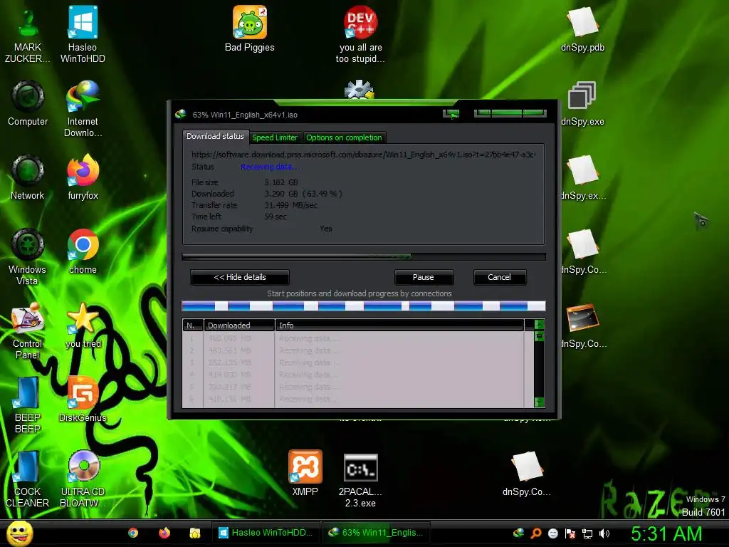The width and height of the screenshot is (729, 547).
Task: Click the 'Receiving data...' status text
Action: (269, 167)
